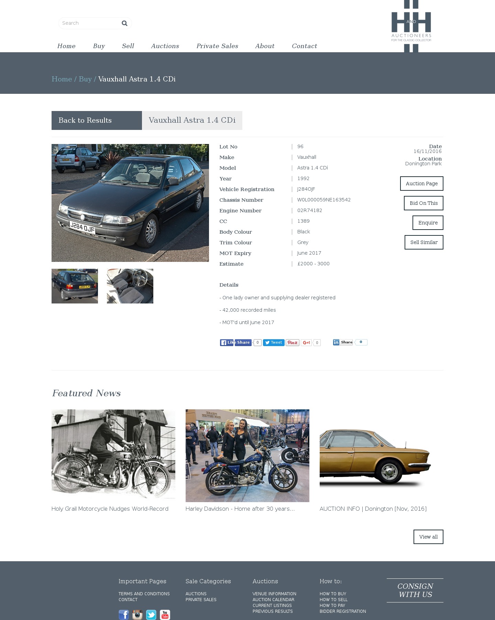
Task: Open How to Buy footer link
Action: (333, 594)
